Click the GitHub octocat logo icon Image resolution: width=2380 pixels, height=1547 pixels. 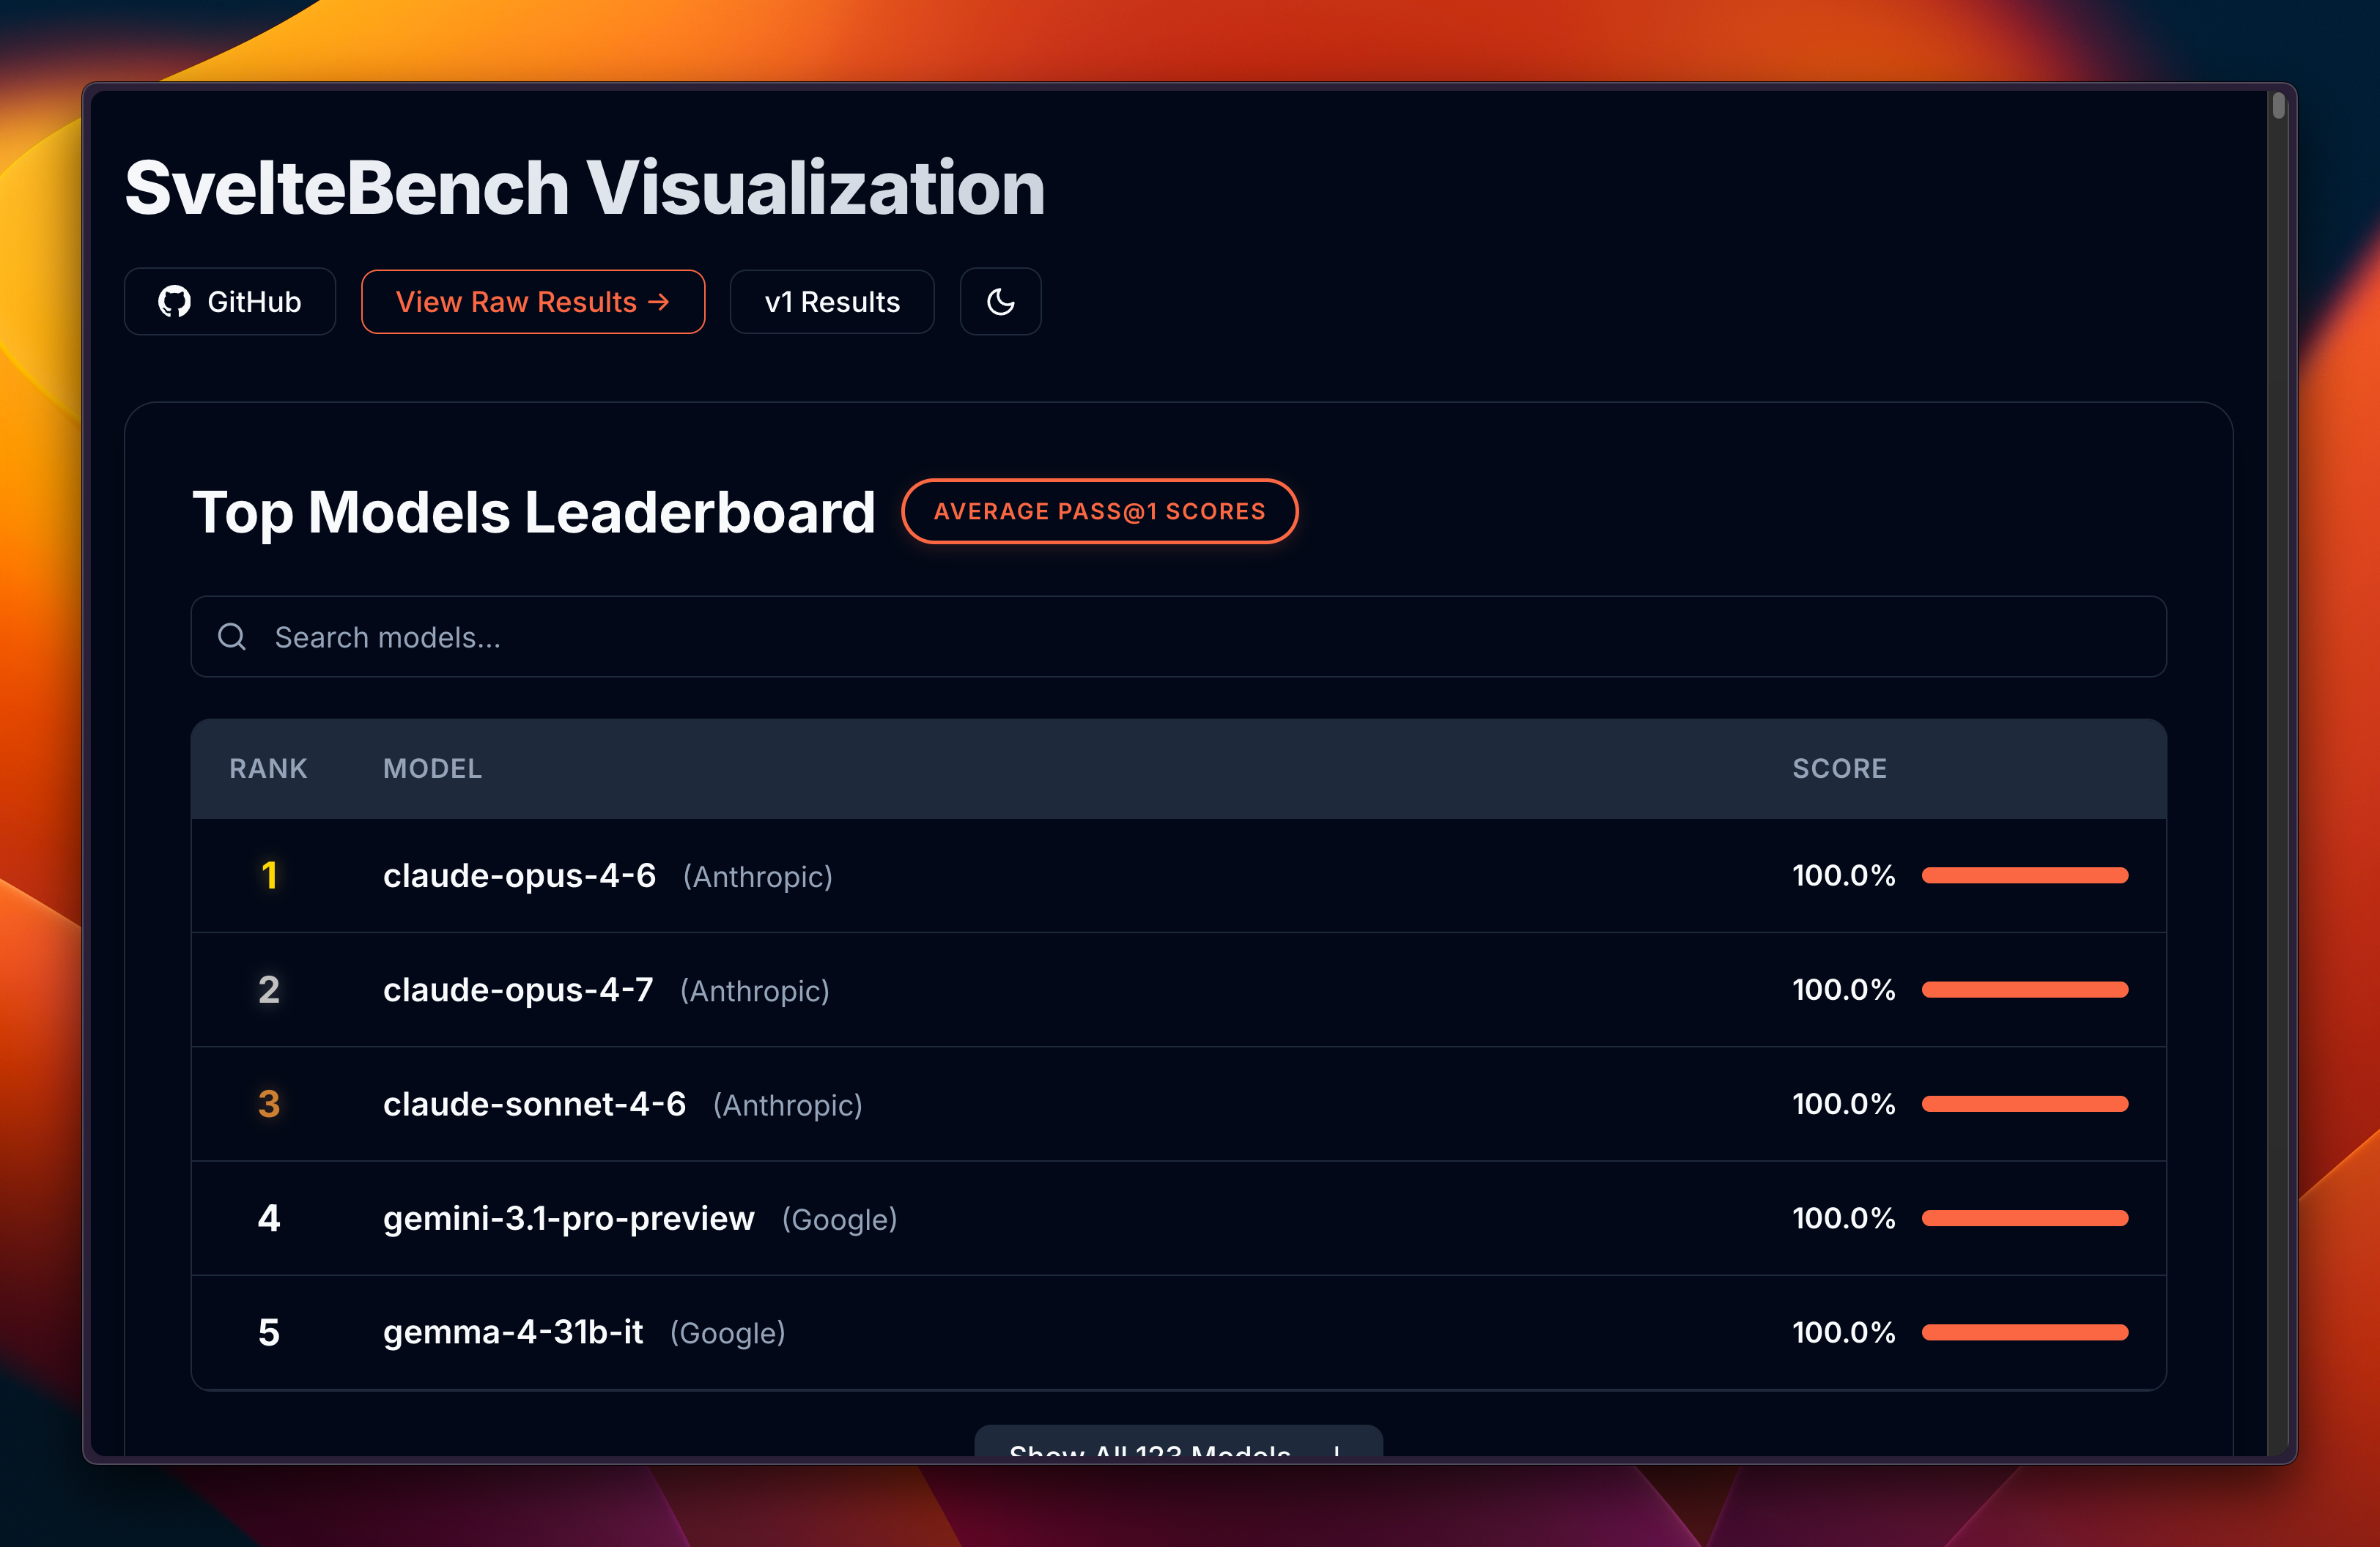tap(174, 302)
